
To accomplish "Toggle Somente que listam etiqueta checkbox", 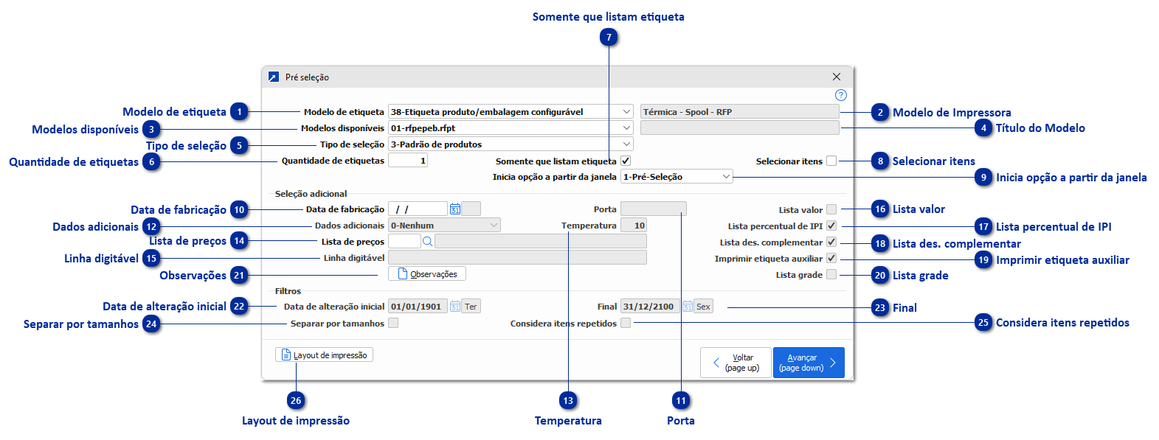I will coord(626,161).
